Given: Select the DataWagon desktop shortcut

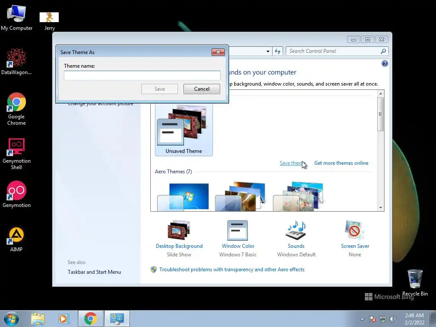Looking at the screenshot, I should [x=17, y=61].
